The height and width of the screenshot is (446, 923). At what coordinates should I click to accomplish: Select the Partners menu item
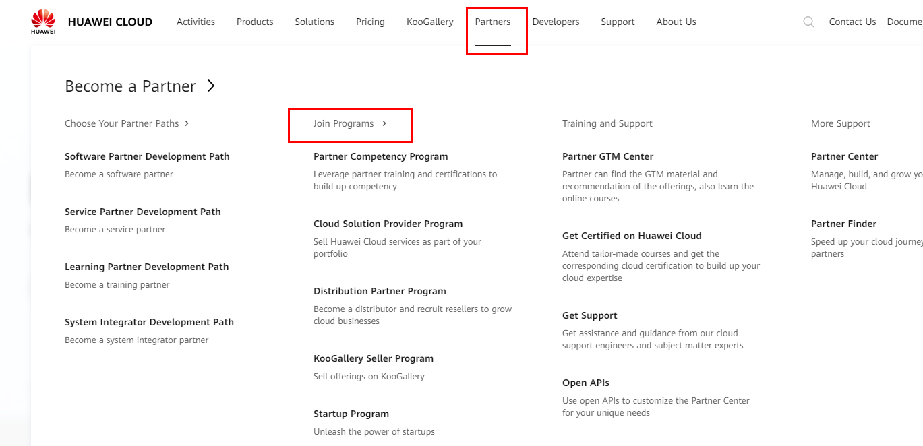pos(493,22)
